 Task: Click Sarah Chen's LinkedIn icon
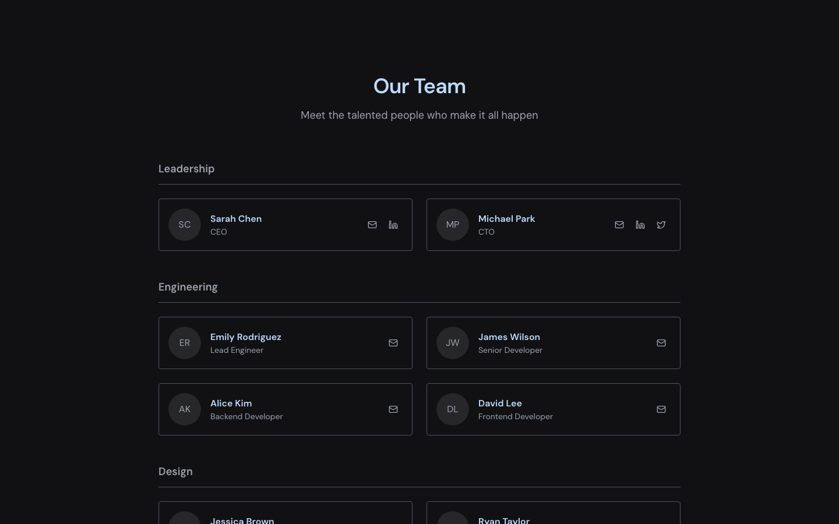pos(393,225)
